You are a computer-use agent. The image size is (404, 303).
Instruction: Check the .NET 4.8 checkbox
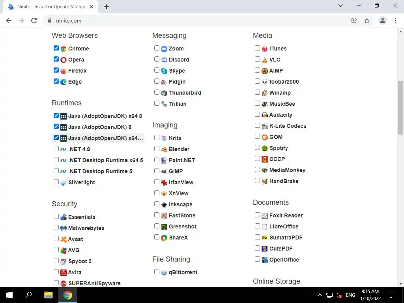click(56, 149)
